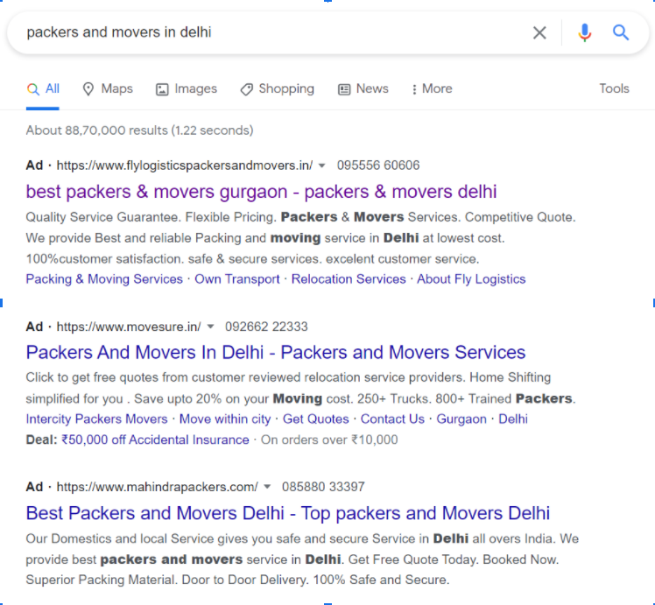This screenshot has width=655, height=605.
Task: Open Relocation Services sitelink
Action: [x=349, y=279]
